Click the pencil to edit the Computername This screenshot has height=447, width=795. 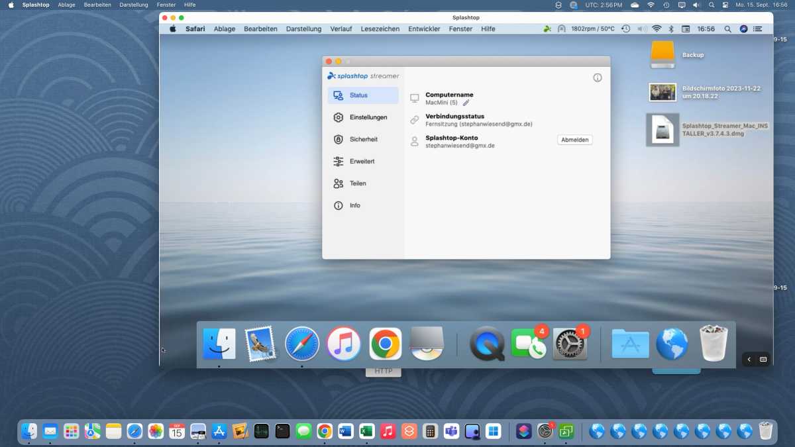click(x=466, y=103)
